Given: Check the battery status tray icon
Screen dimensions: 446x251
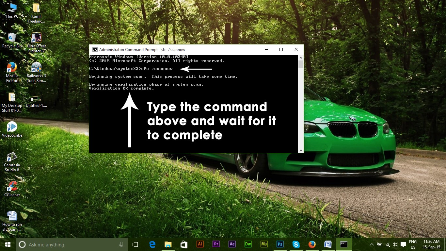Looking at the screenshot, I should (x=380, y=244).
